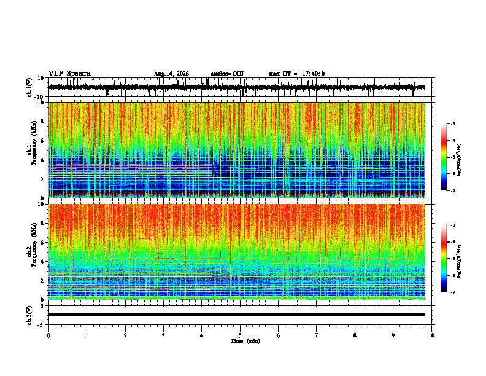This screenshot has width=486, height=376.
Task: Click the "7" minute tick on the time axis
Action: (317, 335)
